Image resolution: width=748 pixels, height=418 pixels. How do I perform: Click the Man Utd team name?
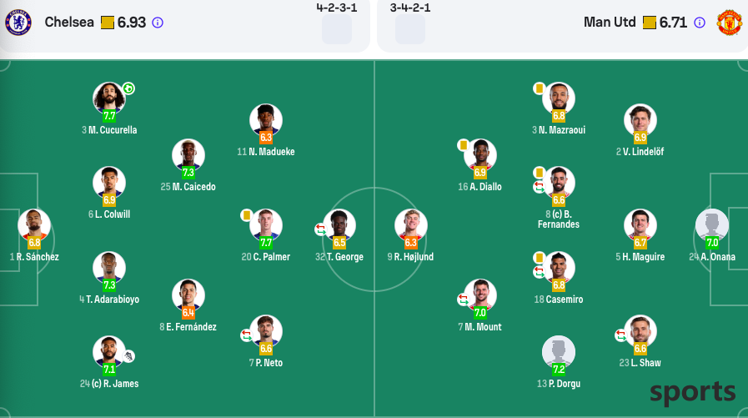610,23
